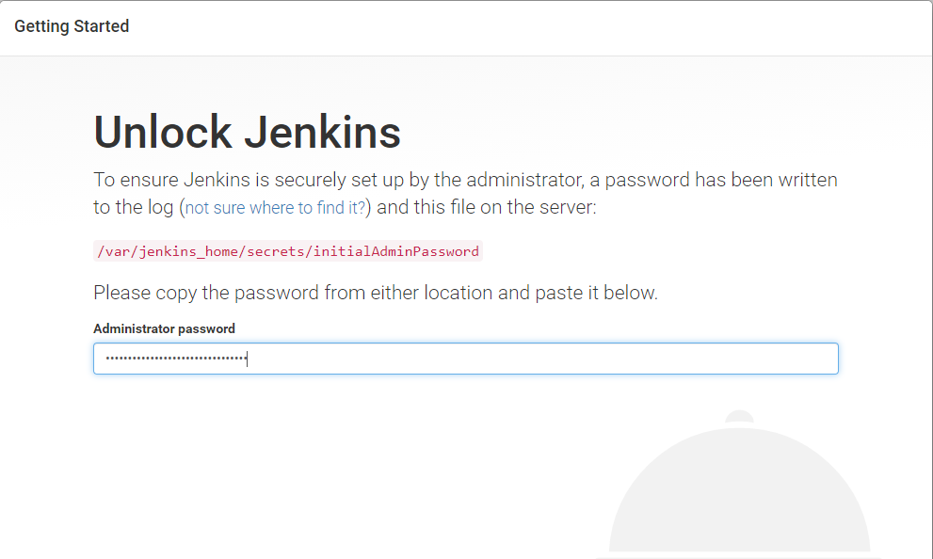The height and width of the screenshot is (559, 933).
Task: Click the masked password dots in the field
Action: (x=174, y=359)
